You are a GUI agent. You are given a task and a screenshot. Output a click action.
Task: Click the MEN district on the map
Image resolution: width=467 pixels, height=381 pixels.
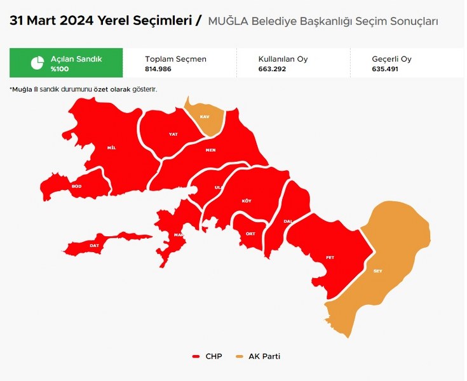coord(210,150)
